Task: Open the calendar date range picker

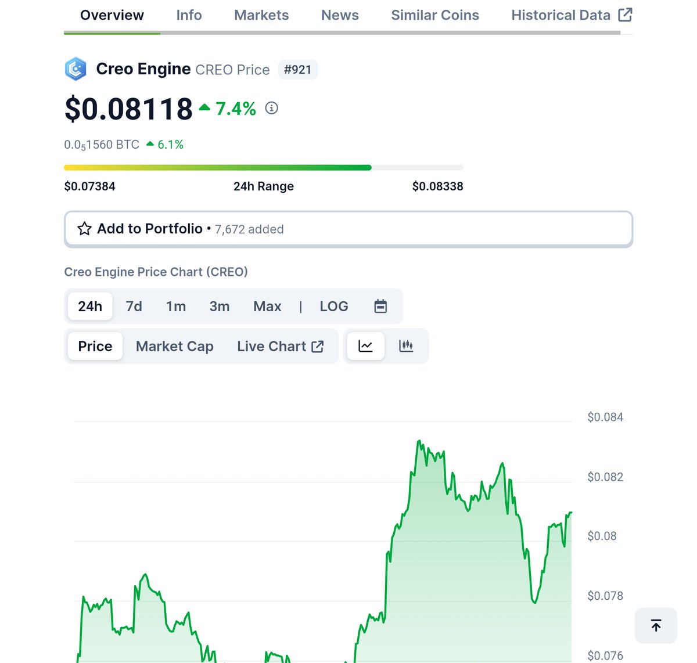Action: (x=380, y=307)
